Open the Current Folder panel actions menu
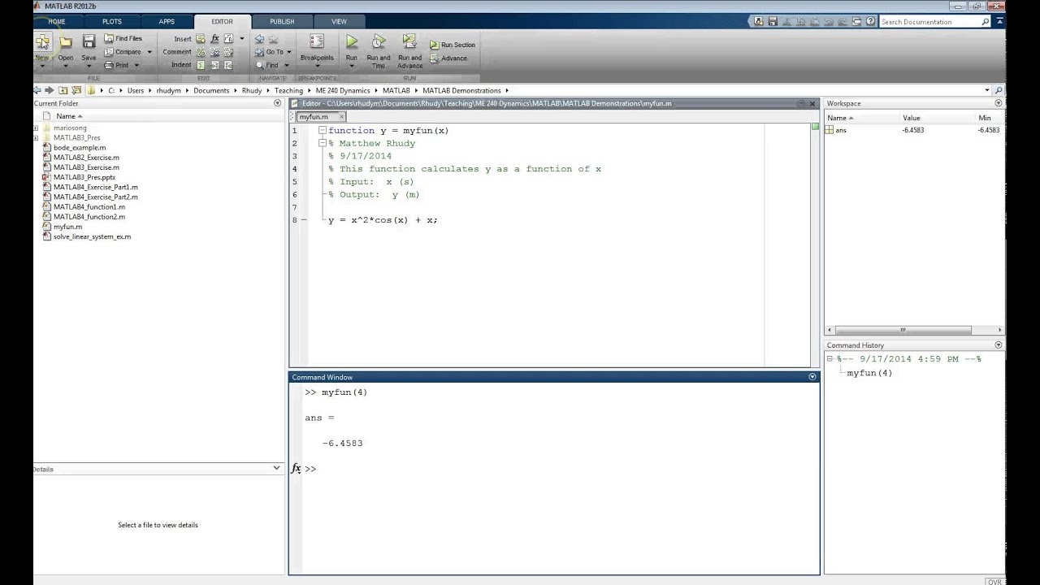Viewport: 1040px width, 585px height. coord(277,103)
